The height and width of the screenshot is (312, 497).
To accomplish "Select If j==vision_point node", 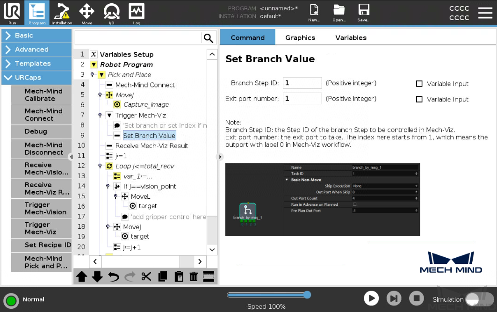I will pyautogui.click(x=149, y=187).
